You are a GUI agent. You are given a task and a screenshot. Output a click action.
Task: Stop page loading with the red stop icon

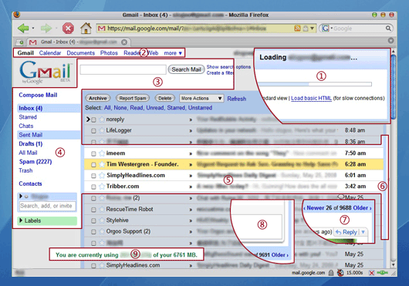[68, 28]
